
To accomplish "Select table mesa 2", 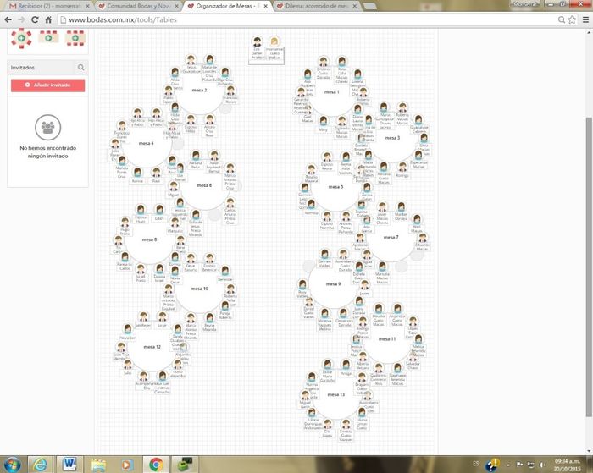I will 199,90.
